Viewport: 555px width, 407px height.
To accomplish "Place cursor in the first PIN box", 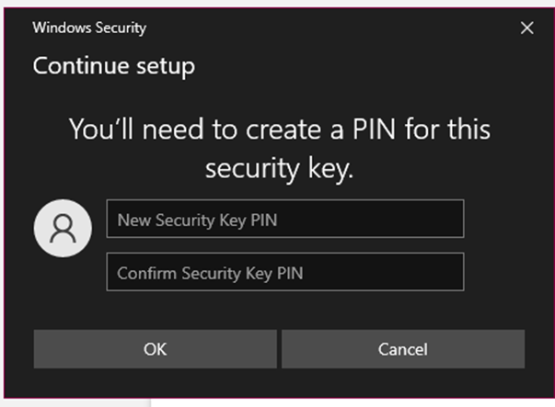I will [x=285, y=219].
